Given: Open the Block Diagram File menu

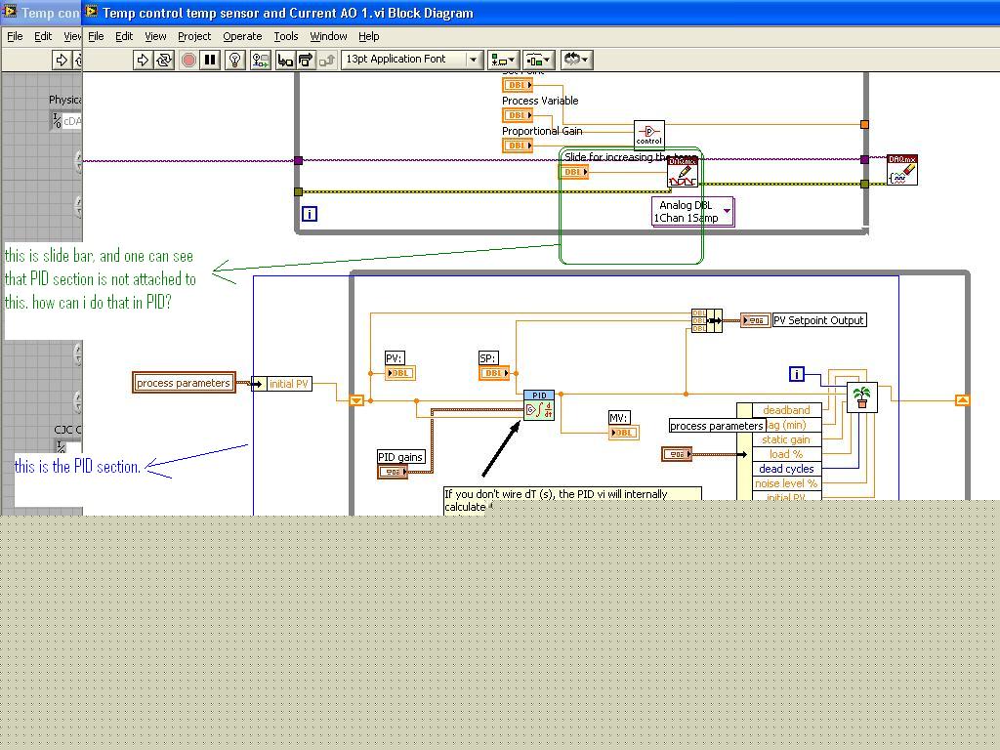Looking at the screenshot, I should tap(96, 36).
